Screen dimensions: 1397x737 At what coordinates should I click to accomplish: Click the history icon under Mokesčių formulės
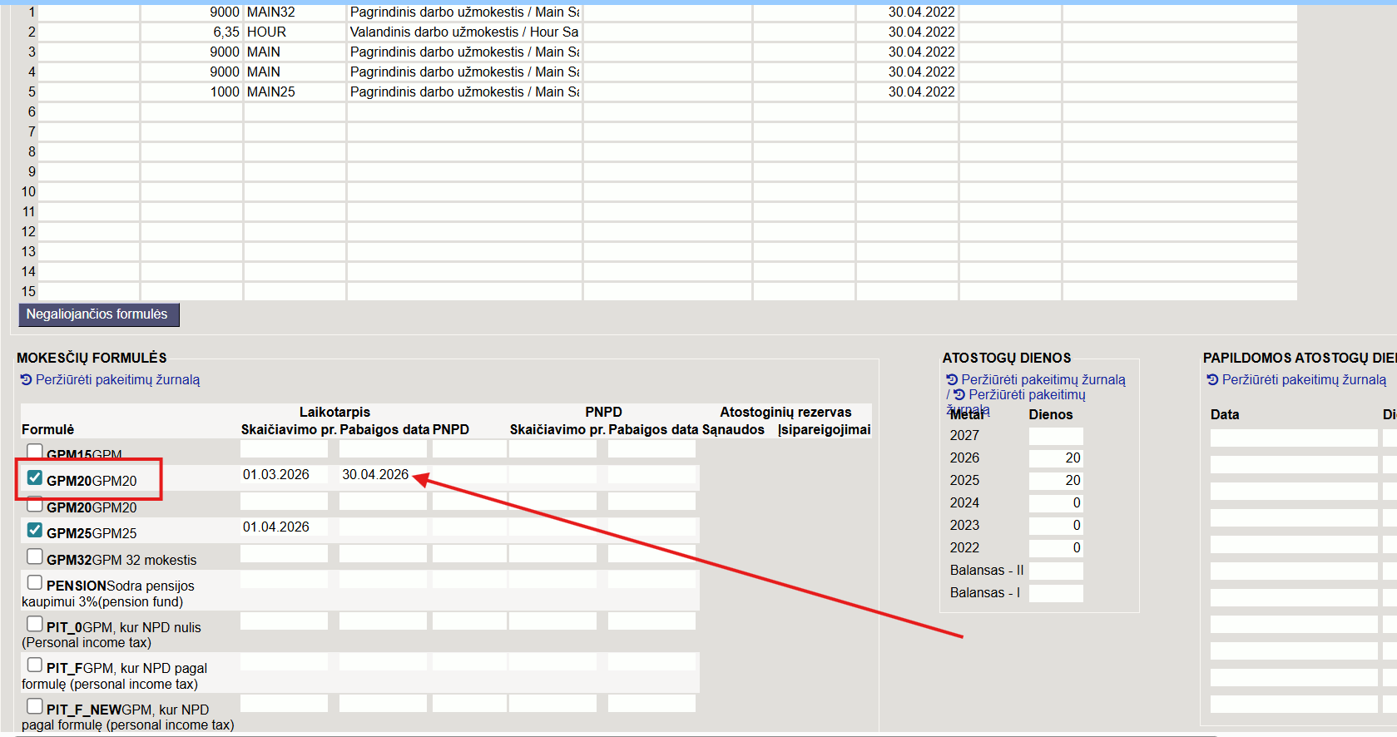(x=26, y=380)
